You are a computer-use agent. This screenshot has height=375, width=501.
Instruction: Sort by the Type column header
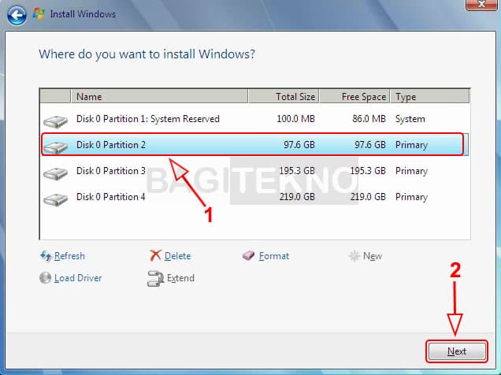coord(430,96)
